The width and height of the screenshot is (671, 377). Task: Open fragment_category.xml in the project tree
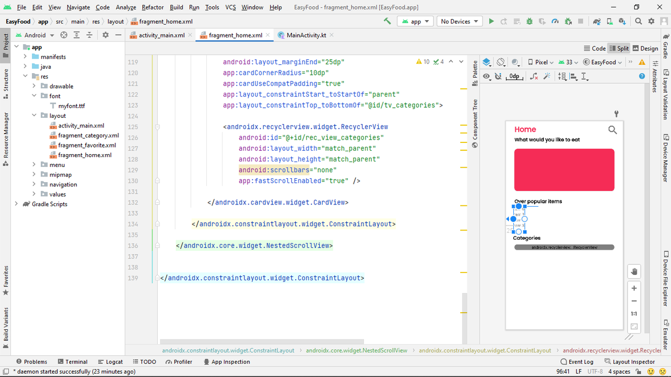pos(88,135)
